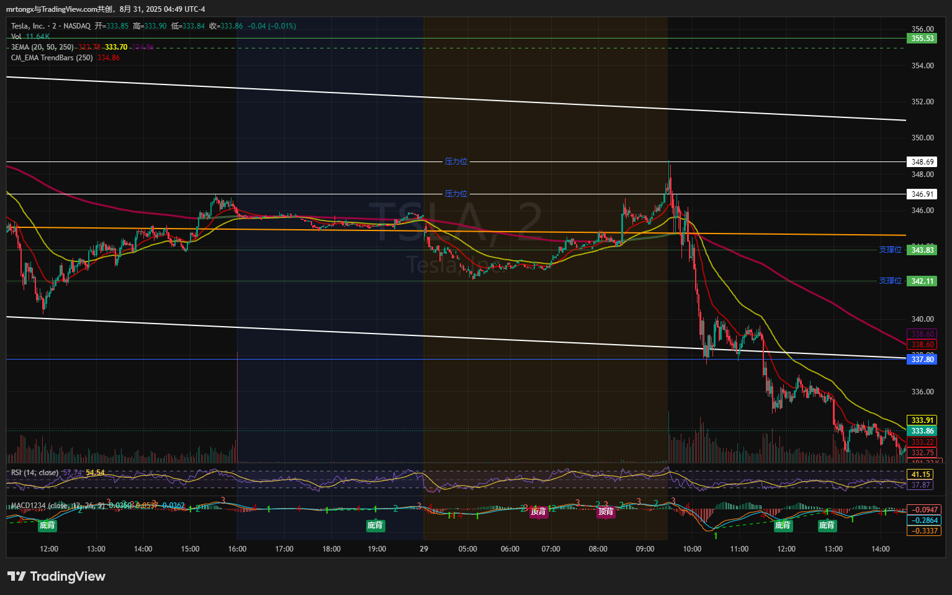The image size is (952, 595).
Task: Select the 支撑位 label beside 342.11
Action: click(x=891, y=281)
